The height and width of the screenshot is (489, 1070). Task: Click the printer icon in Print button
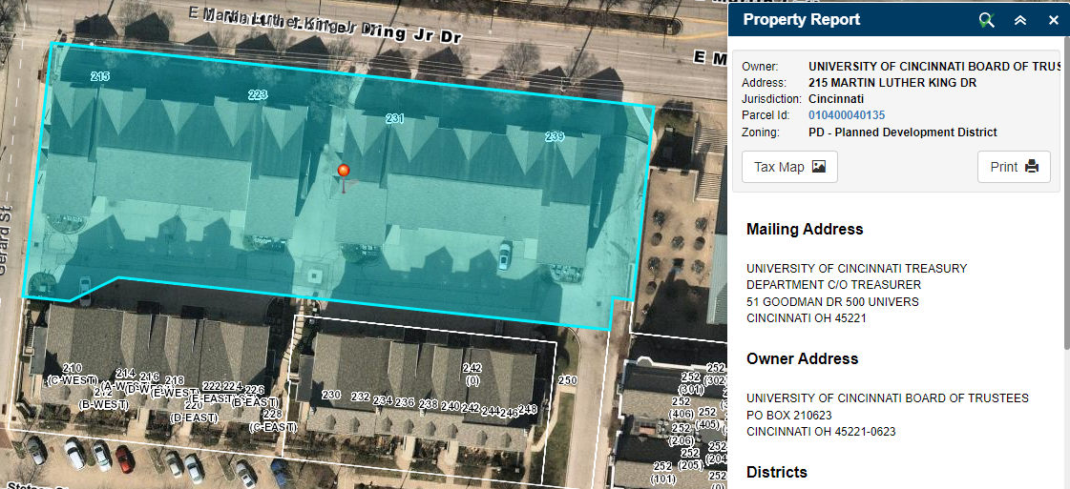[1032, 167]
